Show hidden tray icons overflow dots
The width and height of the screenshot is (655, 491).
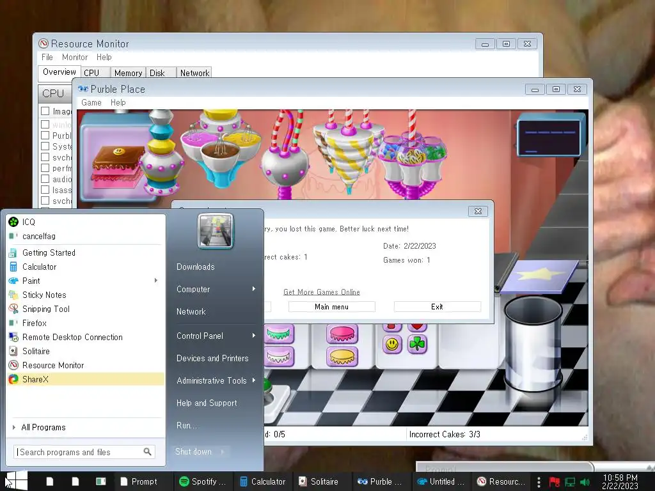point(539,482)
